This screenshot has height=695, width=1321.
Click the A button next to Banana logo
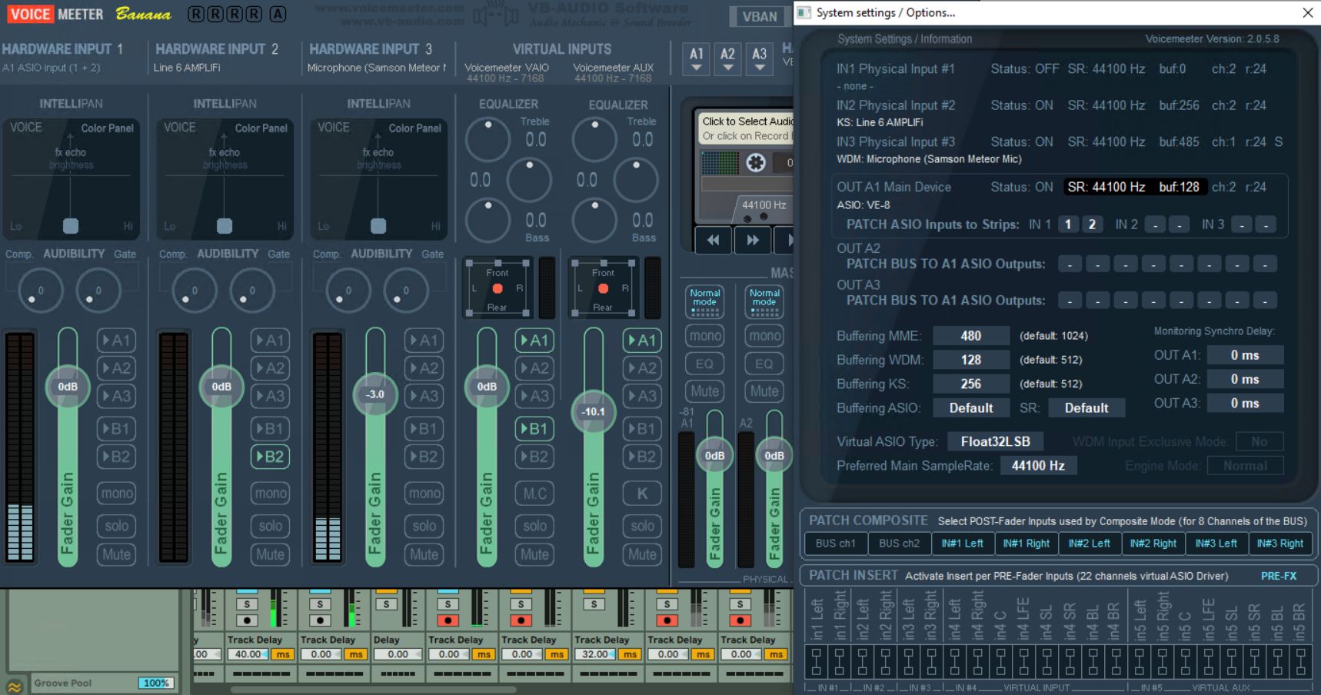[278, 14]
